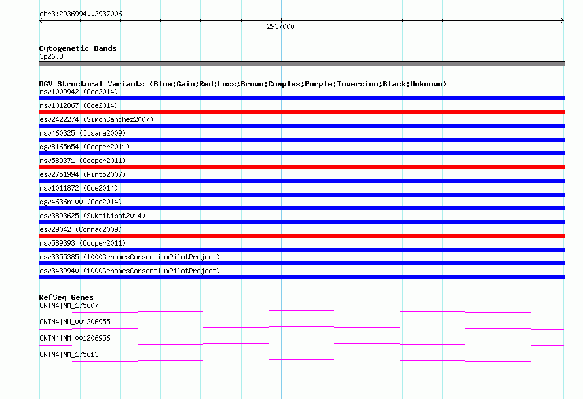Image resolution: width=583 pixels, height=399 pixels.
Task: Click blue bar under esv2422274
Action: click(301, 126)
